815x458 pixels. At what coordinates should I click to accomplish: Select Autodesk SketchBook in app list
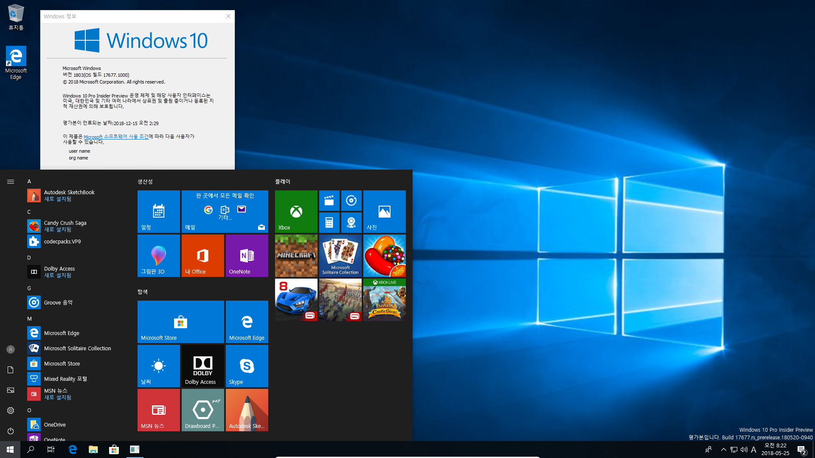tap(76, 195)
